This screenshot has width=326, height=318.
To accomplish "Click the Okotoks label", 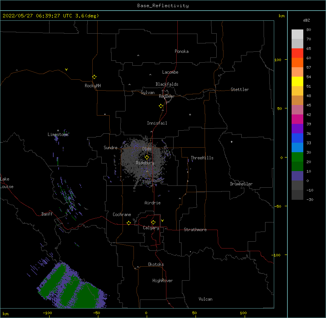I will click(x=156, y=264).
